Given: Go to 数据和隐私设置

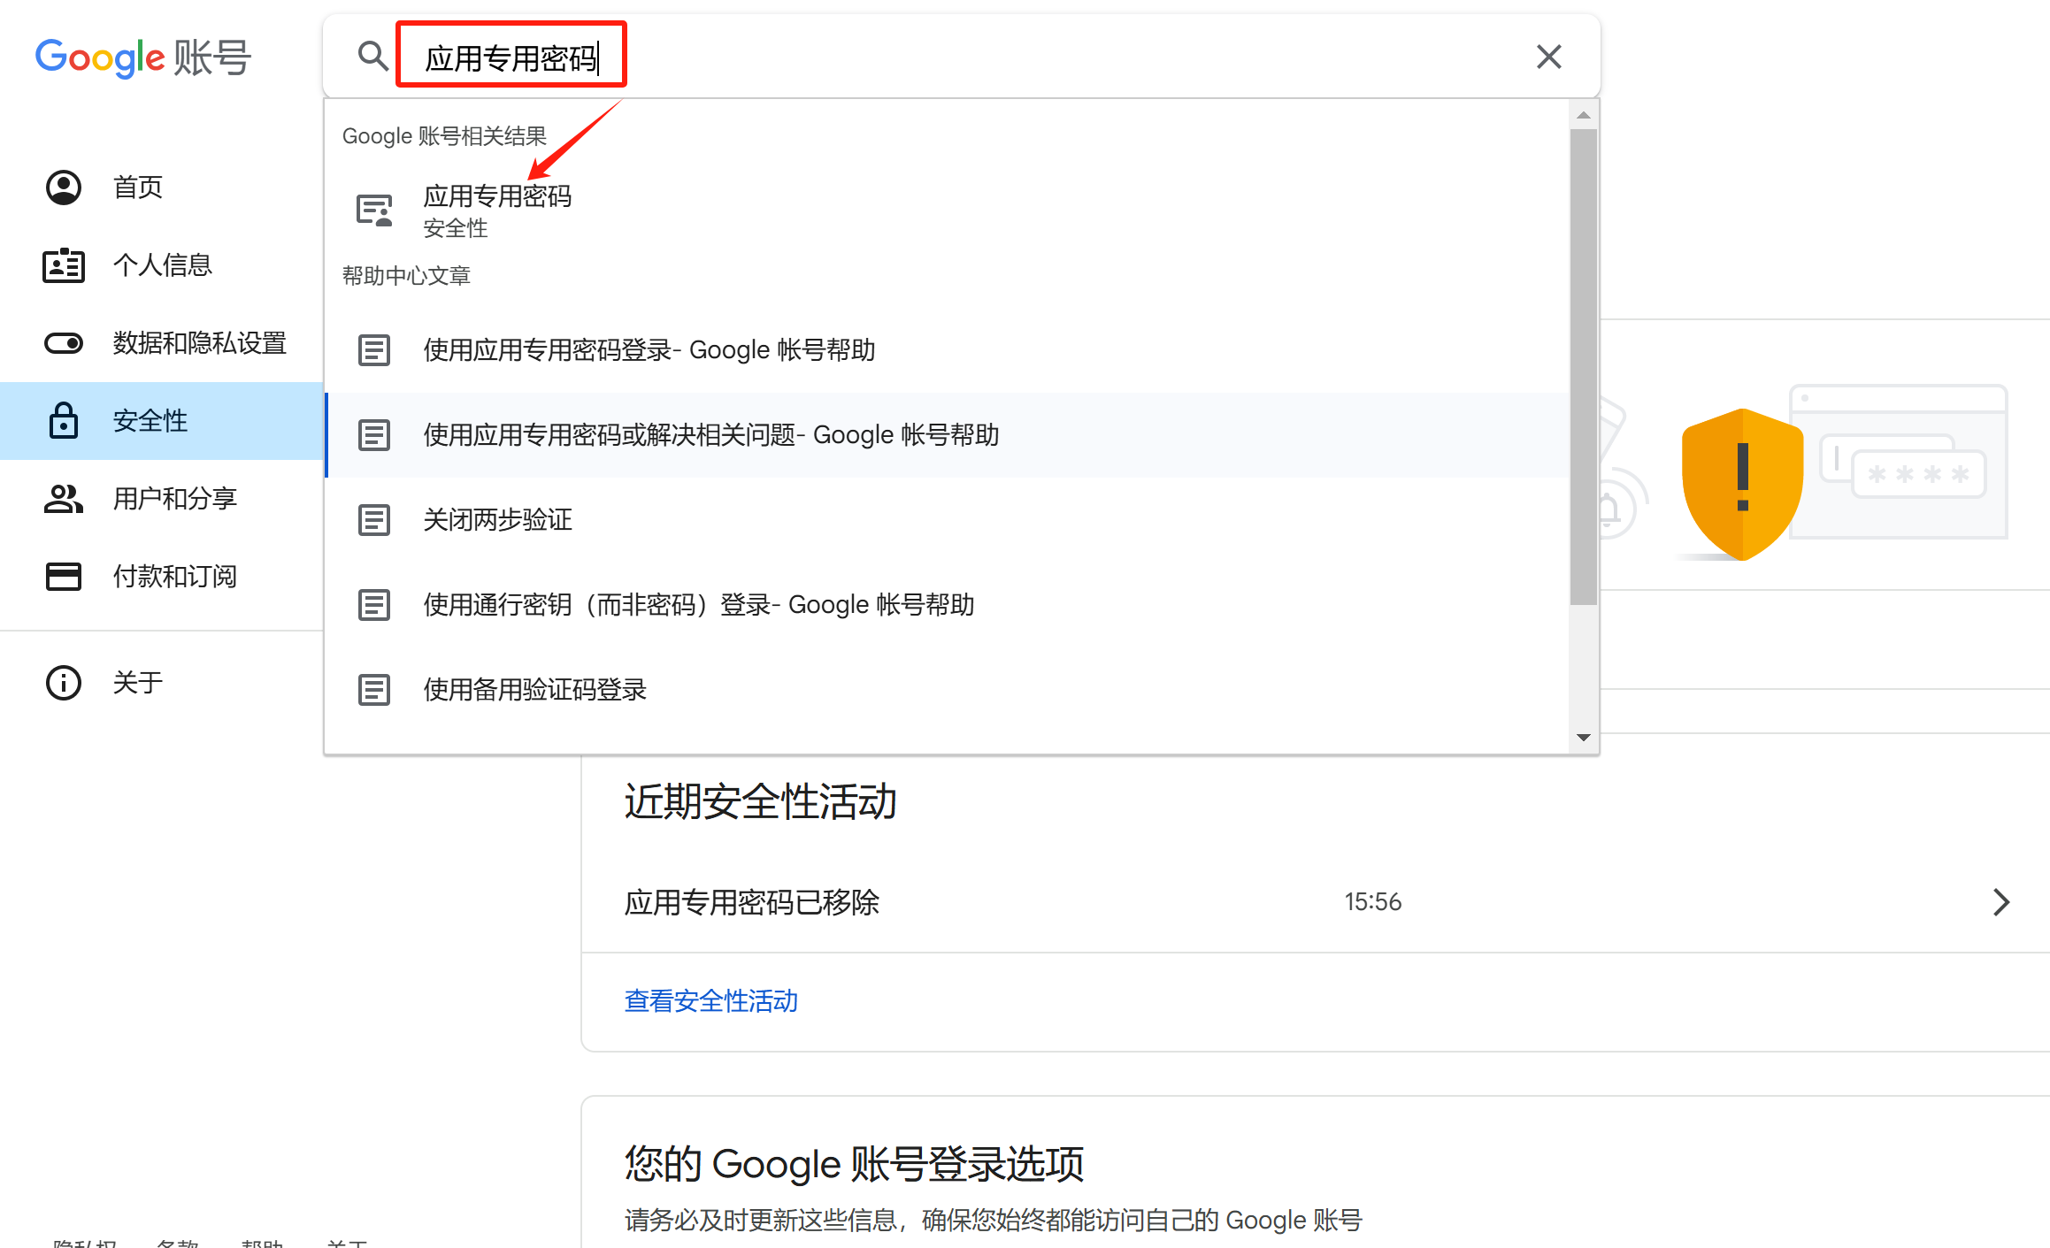Looking at the screenshot, I should click(161, 343).
